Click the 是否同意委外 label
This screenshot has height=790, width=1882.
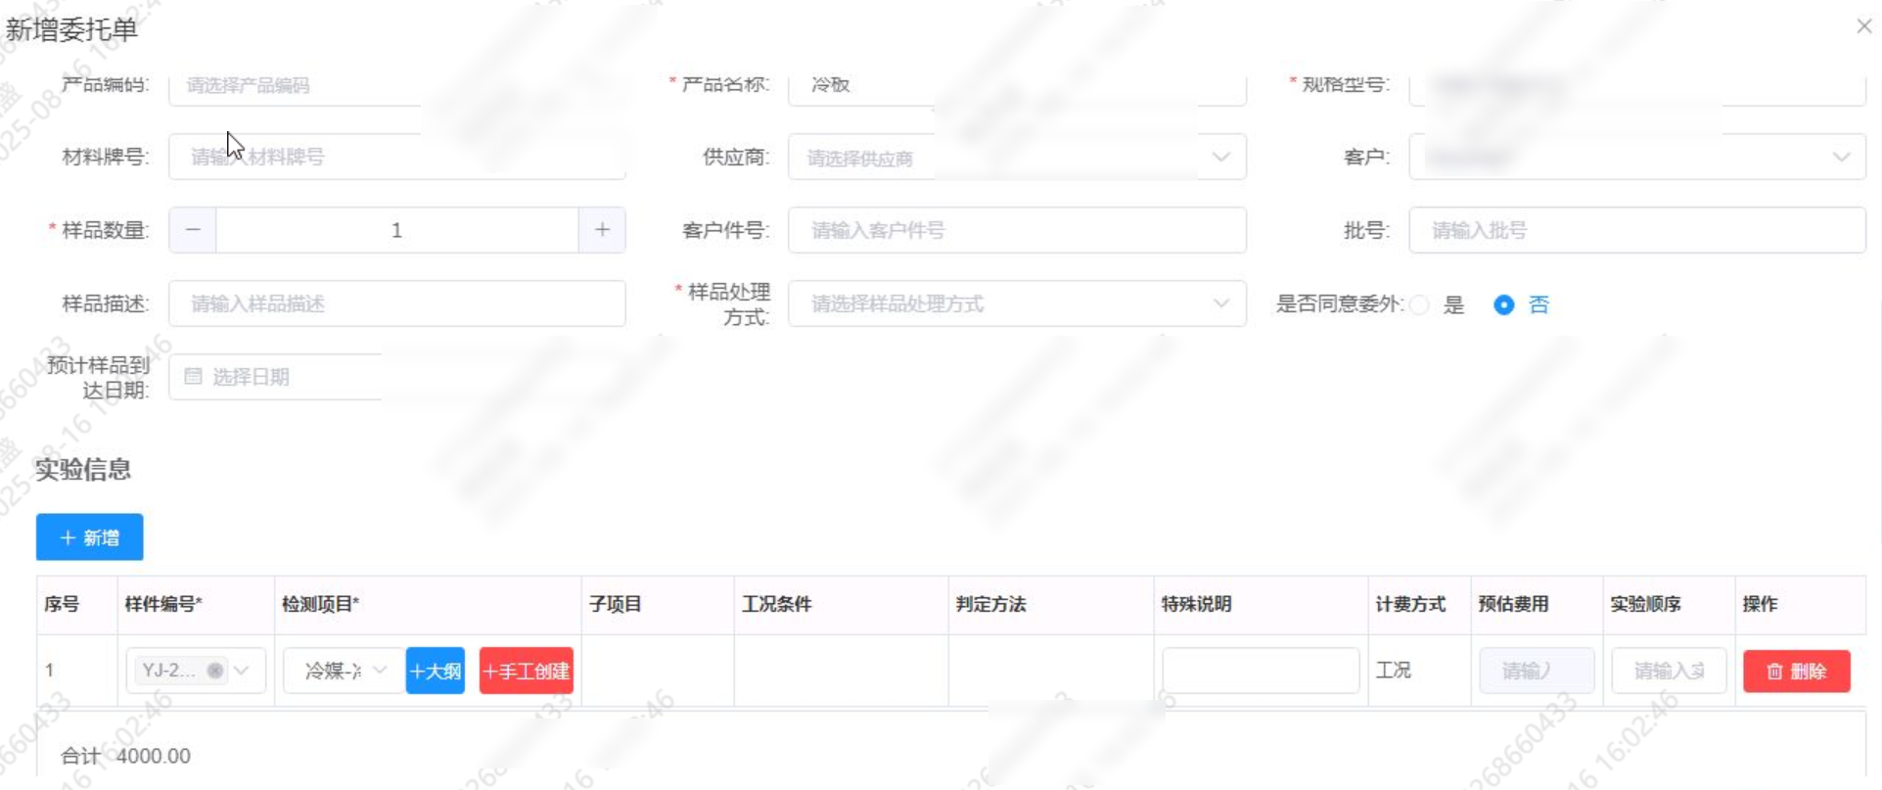coord(1339,304)
